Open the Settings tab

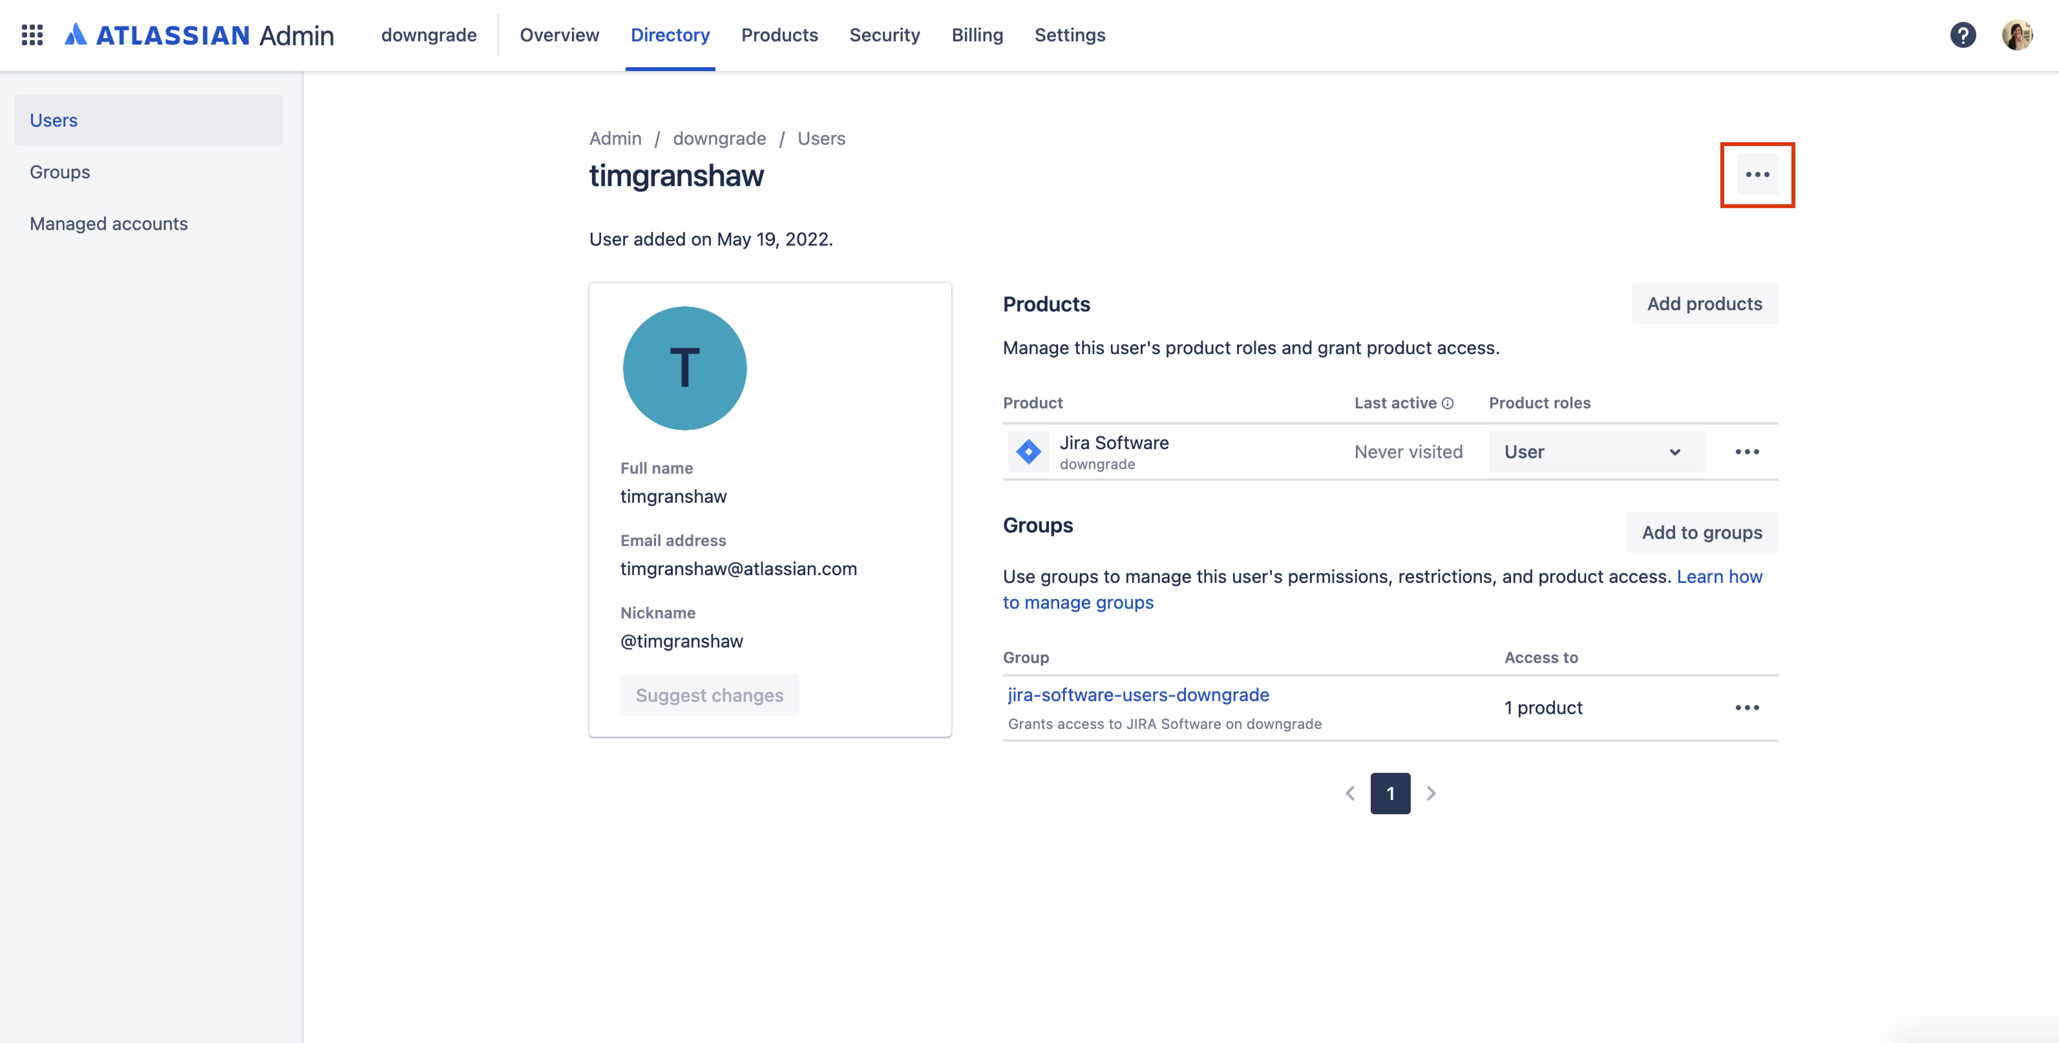[x=1070, y=35]
